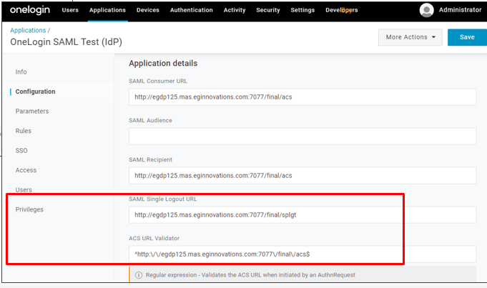The image size is (487, 288).
Task: Click the 'SAML Single Logout URL' label
Action: [x=163, y=199]
